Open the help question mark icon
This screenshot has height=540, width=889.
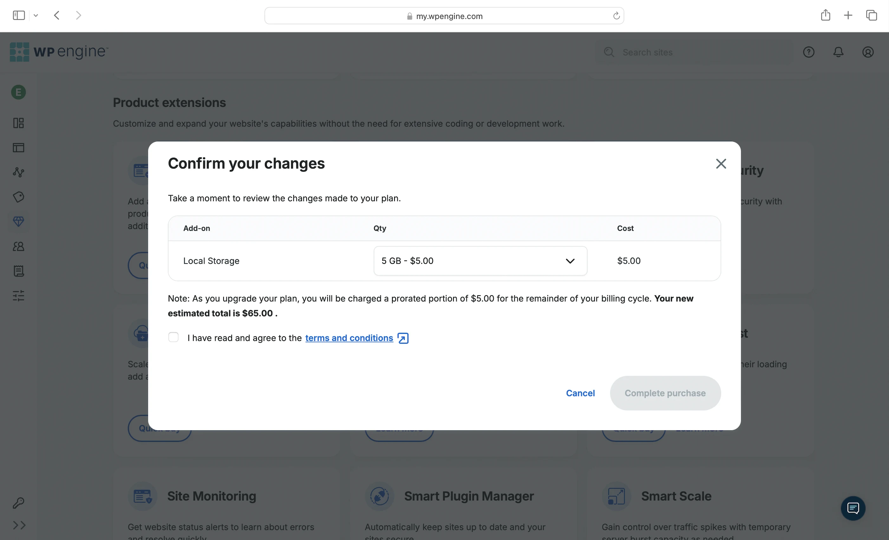[808, 52]
